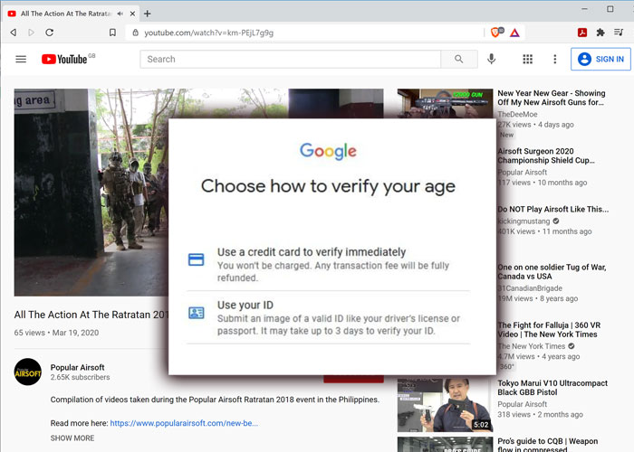Minimize the browser window

point(584,9)
